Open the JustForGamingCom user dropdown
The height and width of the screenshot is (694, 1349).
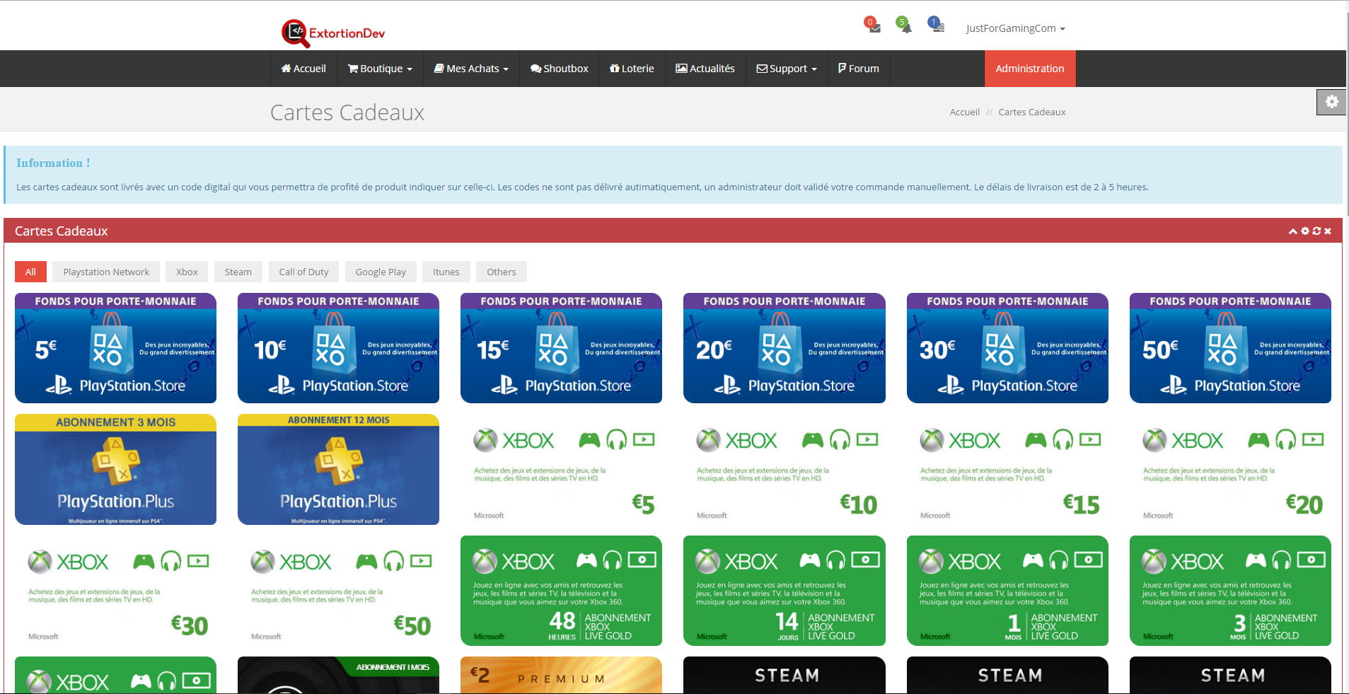1015,28
